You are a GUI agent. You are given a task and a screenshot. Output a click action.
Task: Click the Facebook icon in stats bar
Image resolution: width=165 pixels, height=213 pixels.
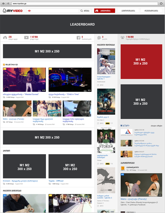[78, 38]
